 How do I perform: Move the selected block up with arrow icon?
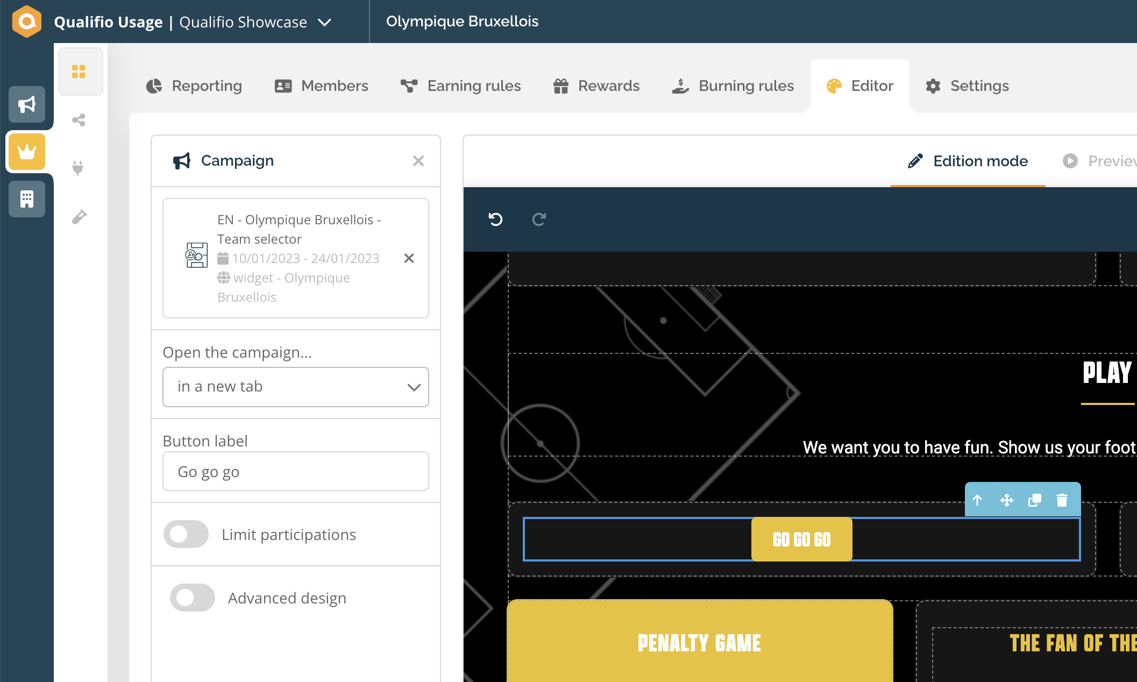[978, 500]
